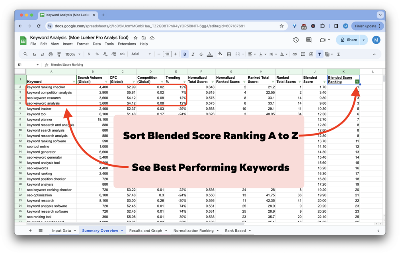Insert a link

coord(295,54)
